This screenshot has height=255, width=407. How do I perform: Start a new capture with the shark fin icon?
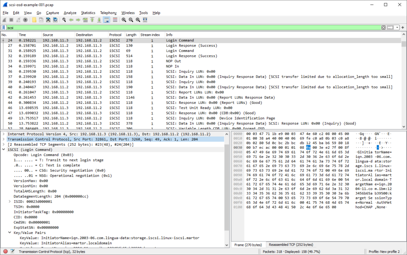tap(4, 20)
